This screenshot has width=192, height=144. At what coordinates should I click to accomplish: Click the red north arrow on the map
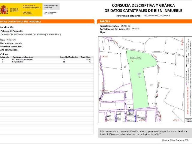[x=182, y=42]
